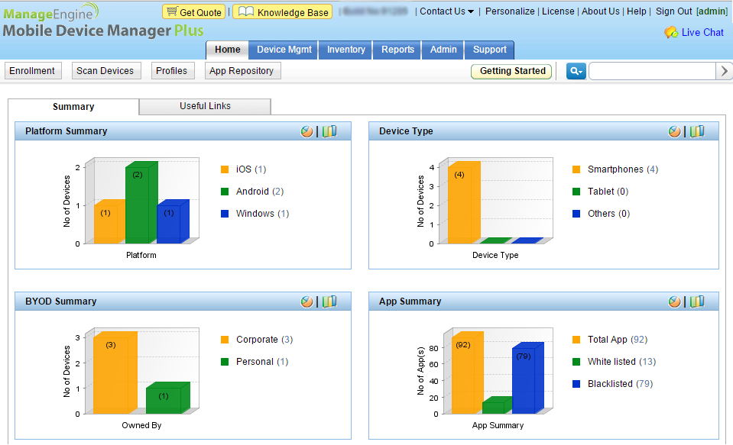This screenshot has width=733, height=445.
Task: Click the blue Blacklisted legend swatch
Action: [x=576, y=384]
